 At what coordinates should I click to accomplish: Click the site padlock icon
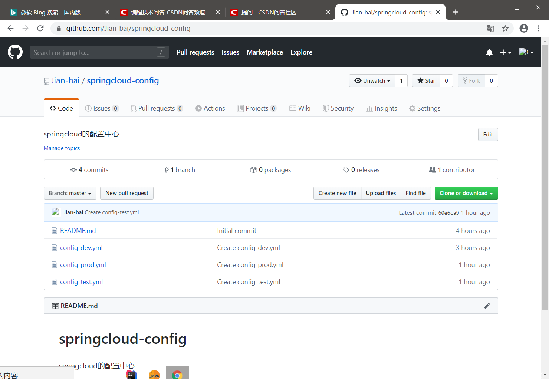tap(58, 29)
